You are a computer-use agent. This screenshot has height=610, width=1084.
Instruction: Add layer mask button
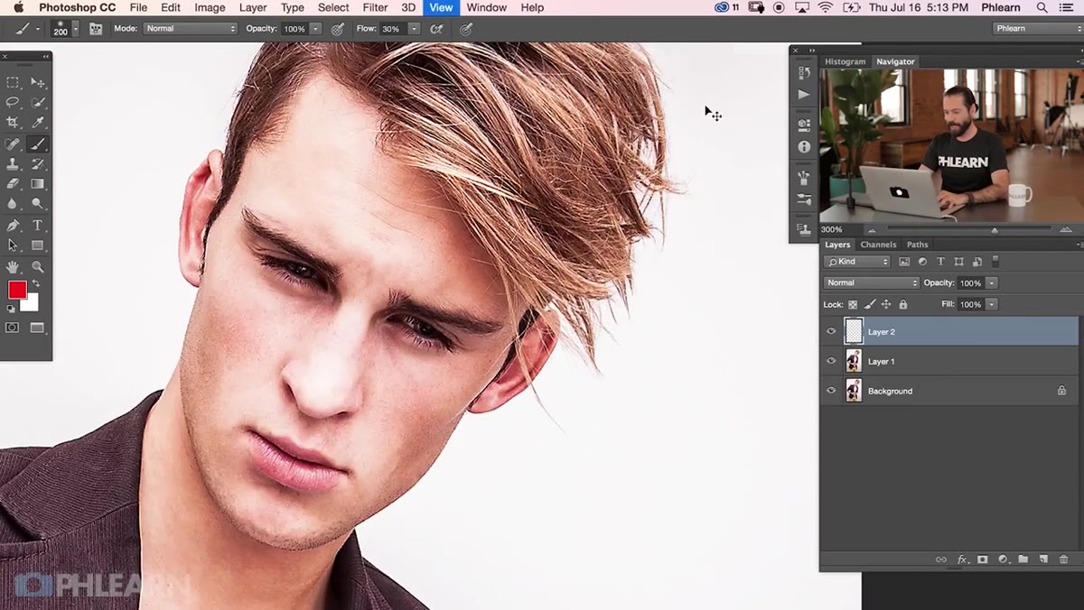983,559
